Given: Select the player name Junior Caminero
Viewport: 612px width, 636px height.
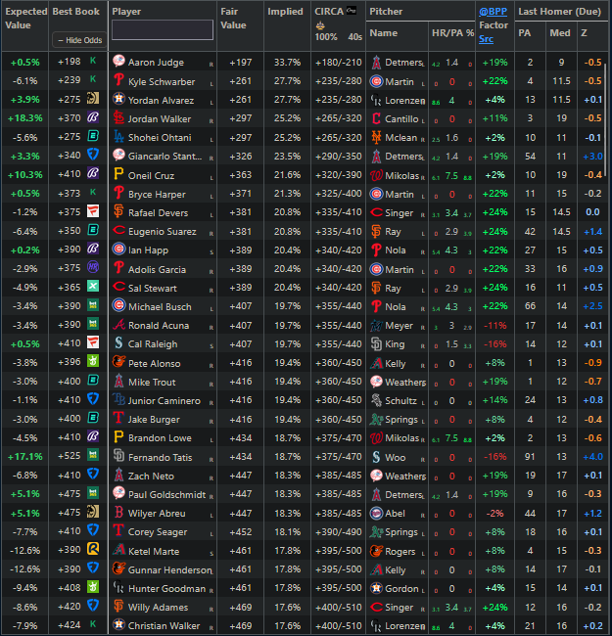Looking at the screenshot, I should point(165,401).
